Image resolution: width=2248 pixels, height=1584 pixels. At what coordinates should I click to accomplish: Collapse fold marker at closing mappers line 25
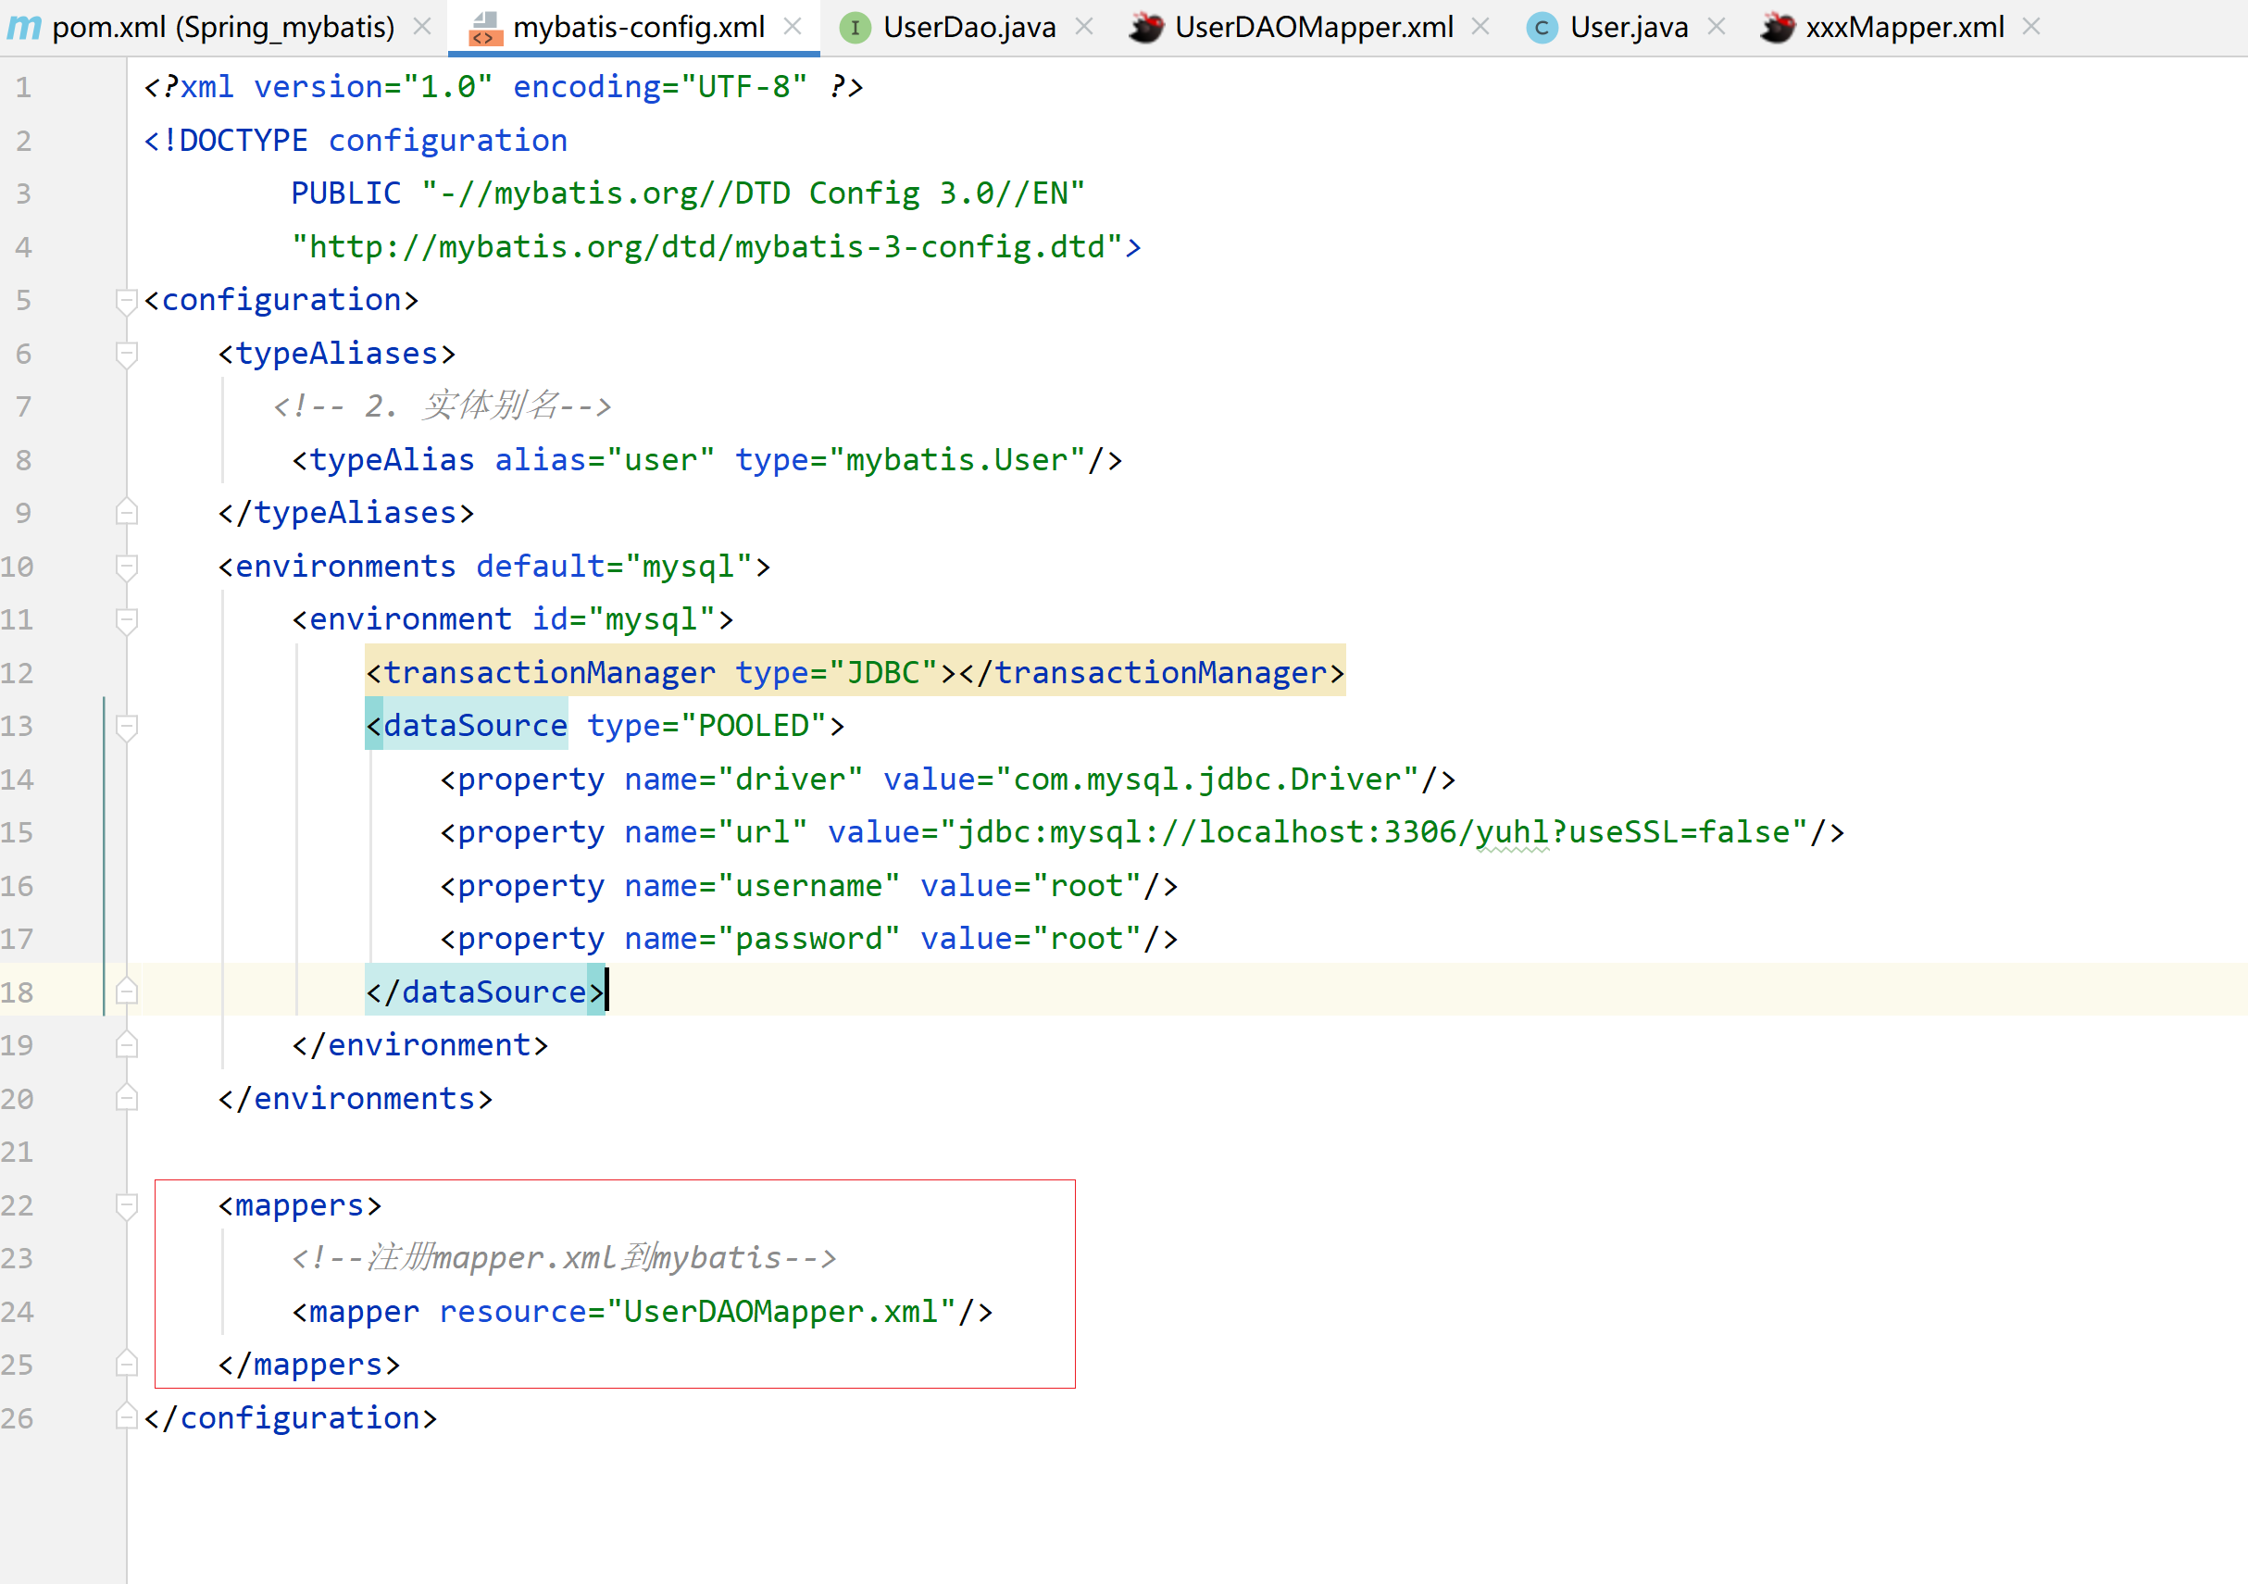(x=126, y=1364)
